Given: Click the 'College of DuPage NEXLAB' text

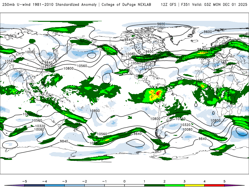Looking at the screenshot, I should (126, 5).
